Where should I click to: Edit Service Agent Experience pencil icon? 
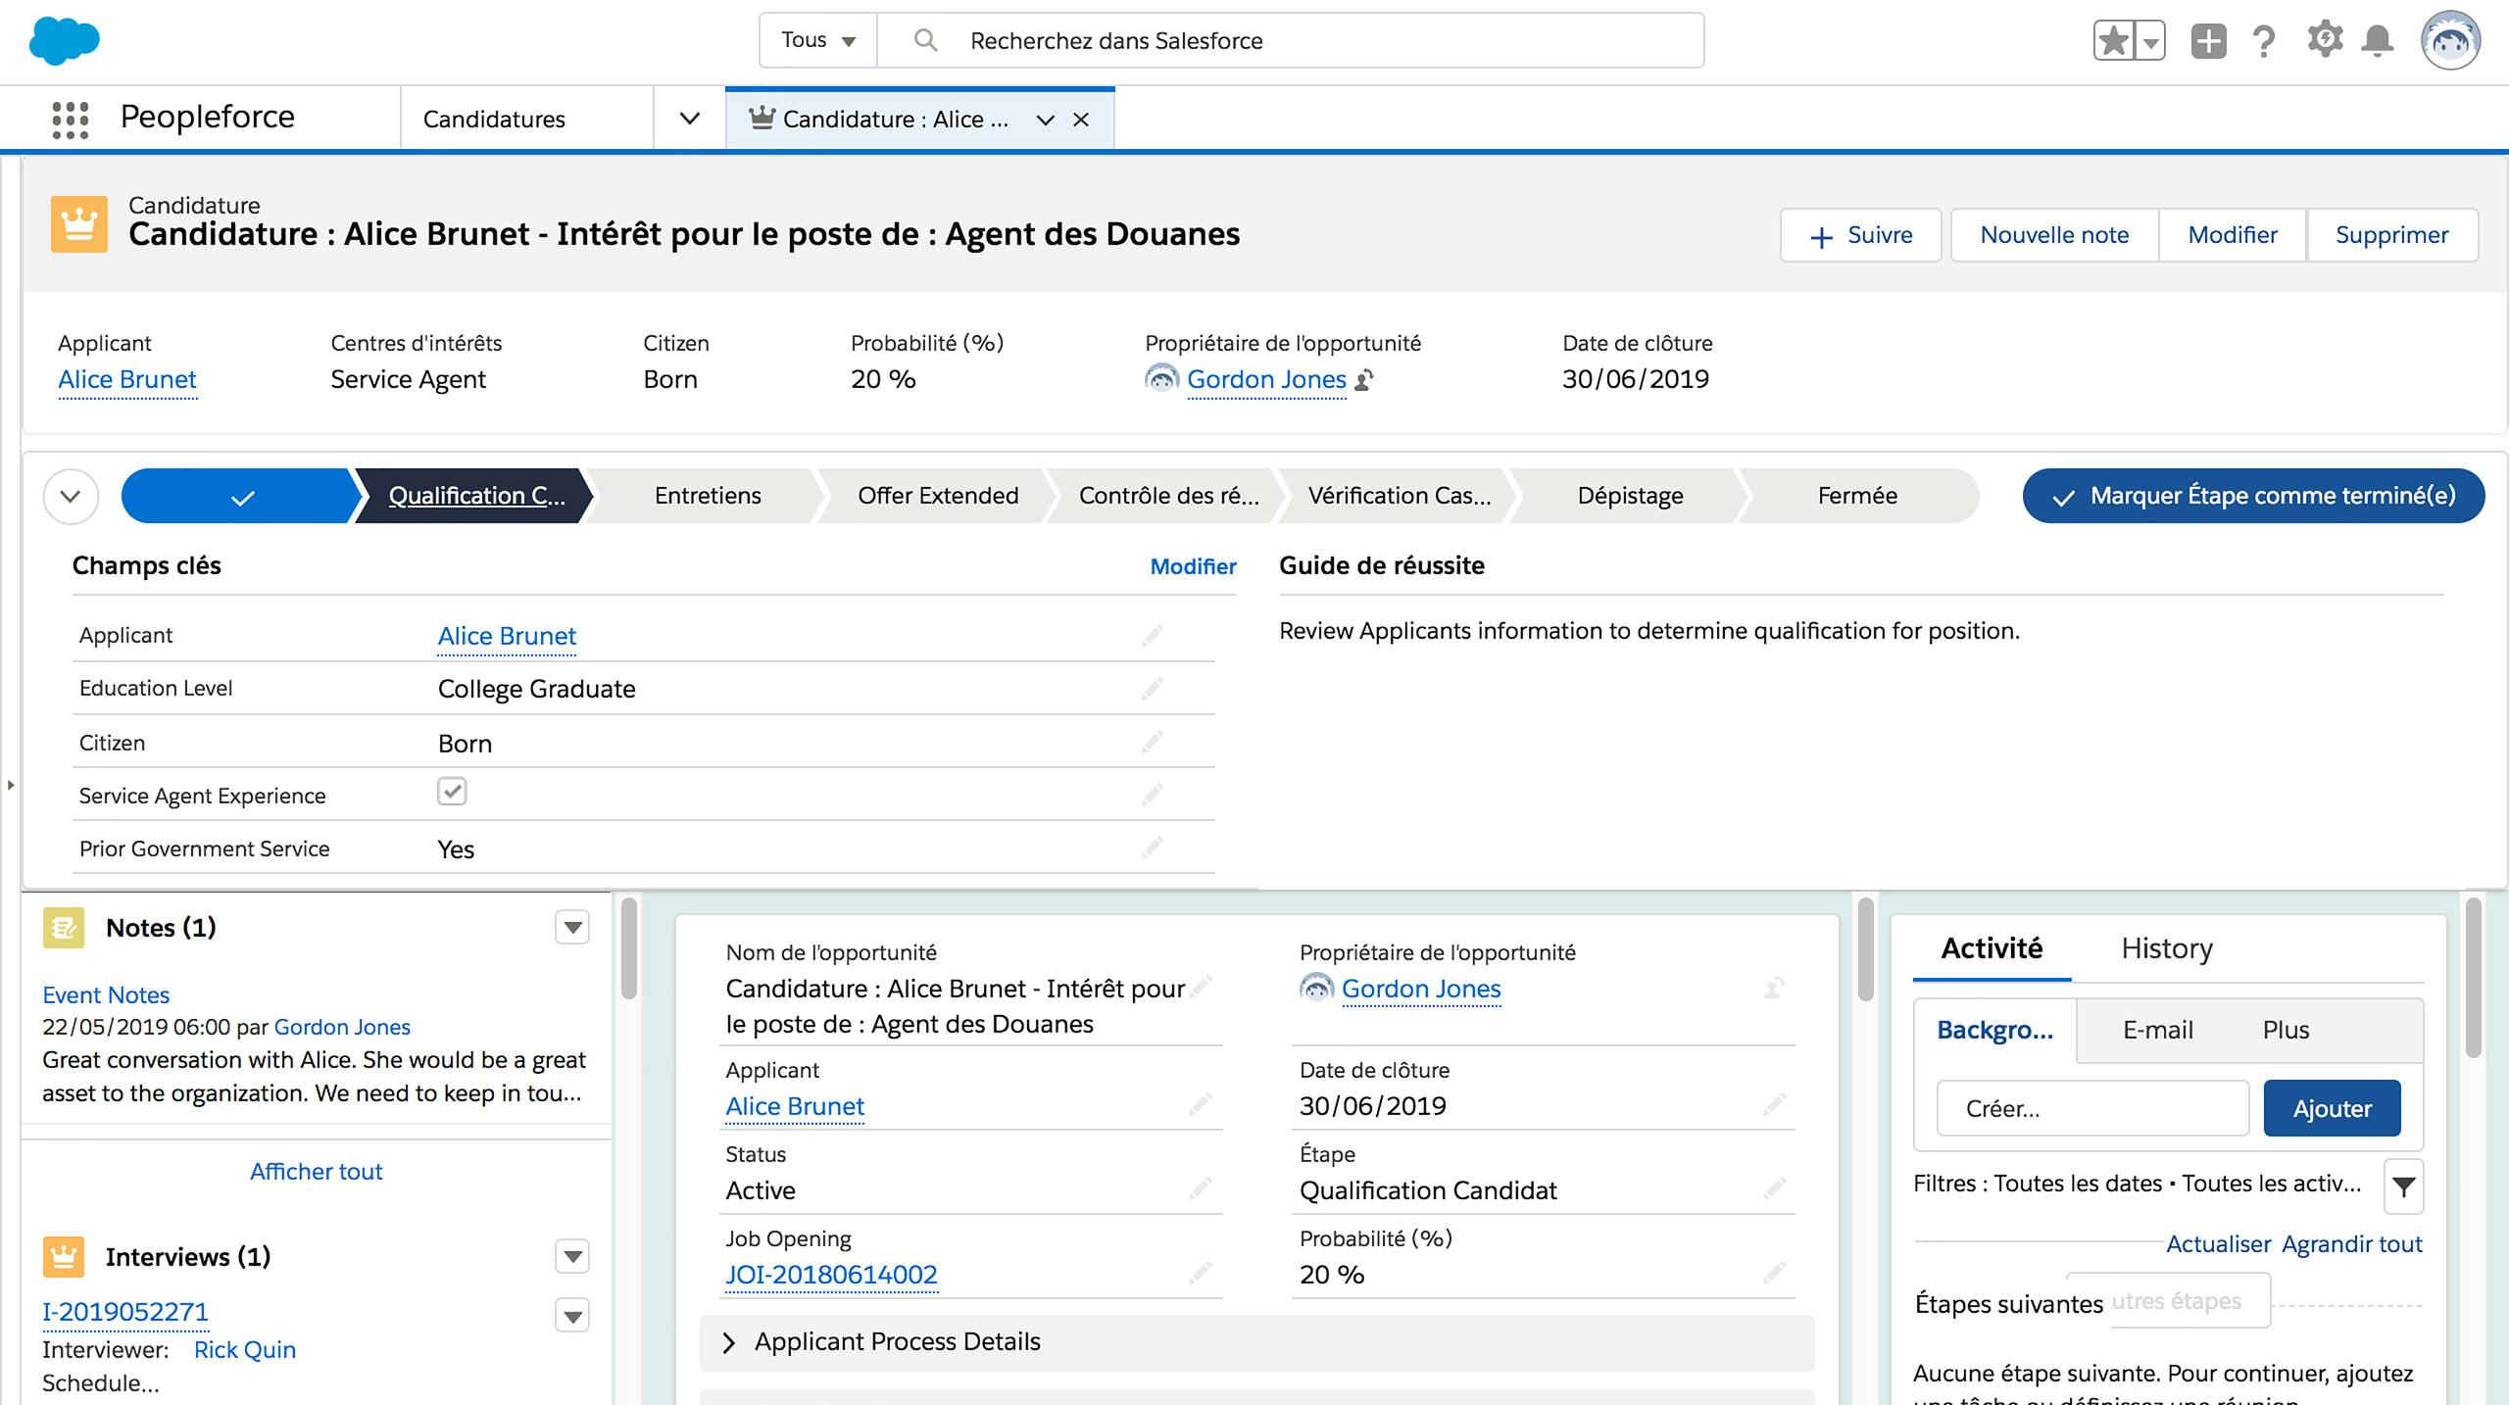pyautogui.click(x=1152, y=795)
